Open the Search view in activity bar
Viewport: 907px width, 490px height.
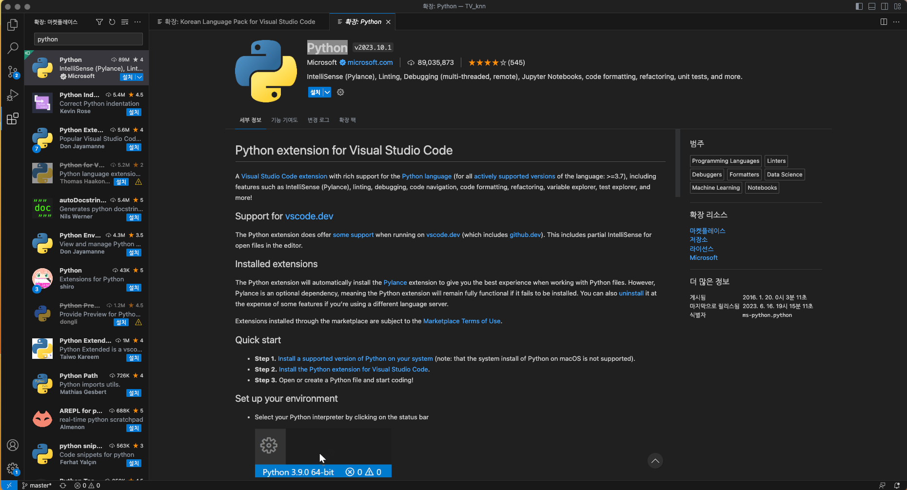pyautogui.click(x=13, y=48)
